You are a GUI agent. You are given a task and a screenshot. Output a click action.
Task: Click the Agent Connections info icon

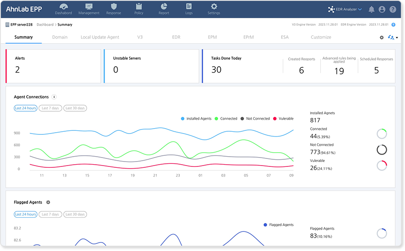point(54,97)
